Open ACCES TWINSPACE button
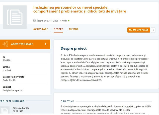 point(25,44)
